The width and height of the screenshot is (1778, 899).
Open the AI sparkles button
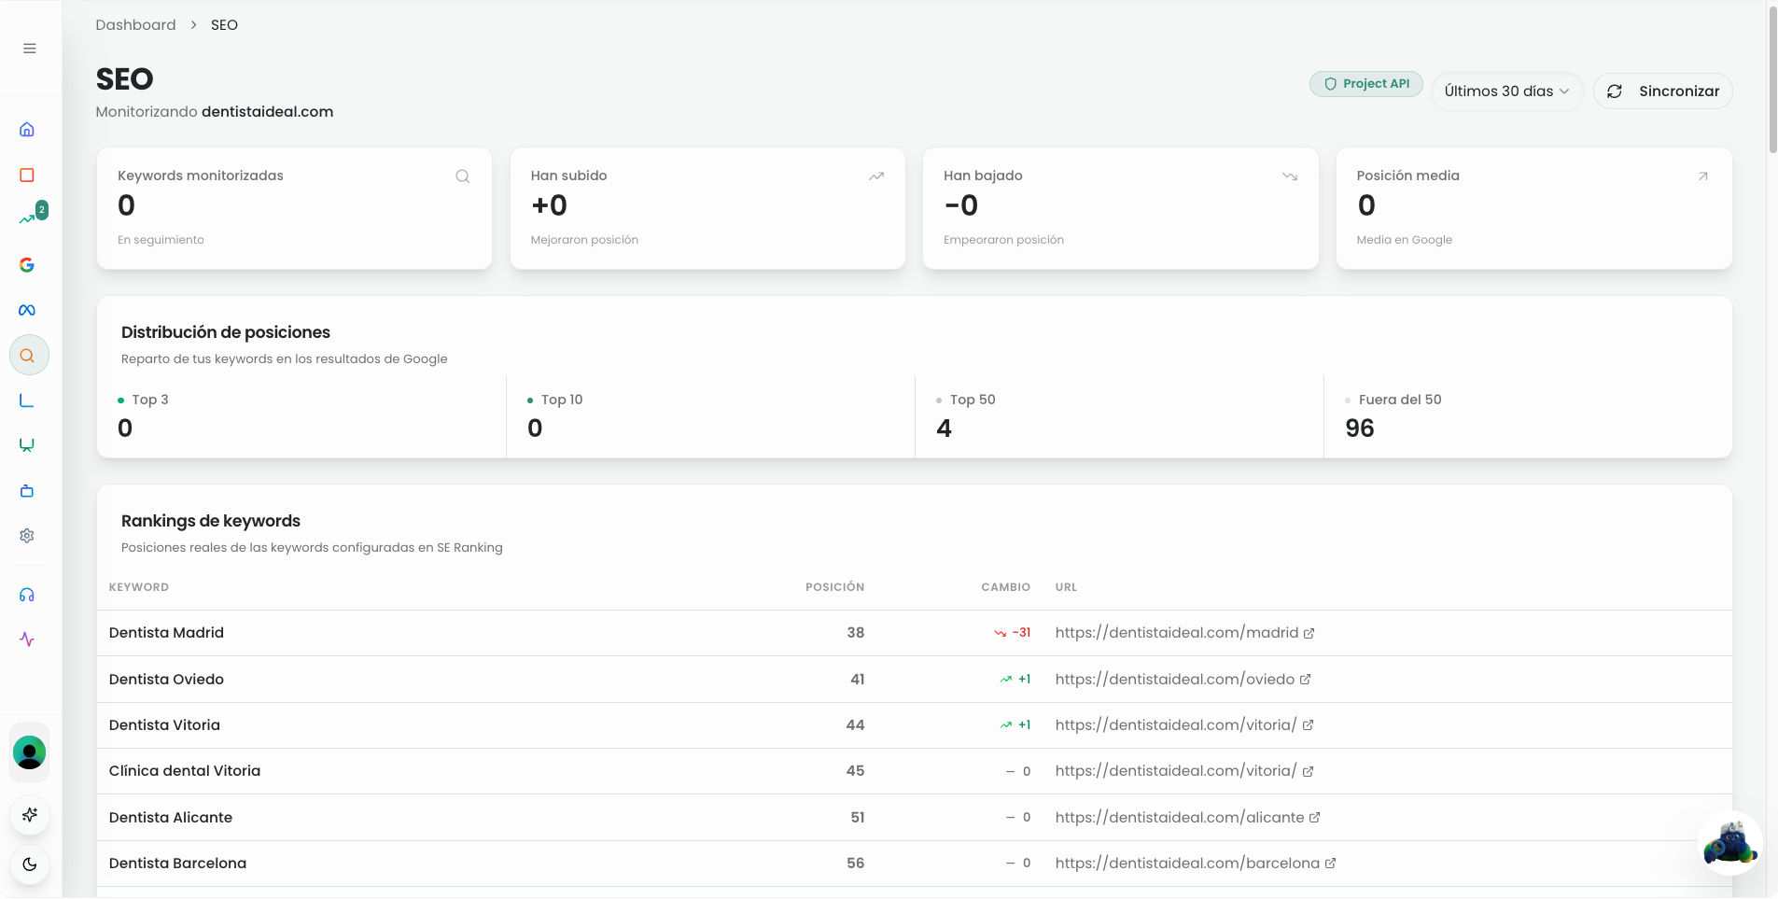pyautogui.click(x=30, y=815)
